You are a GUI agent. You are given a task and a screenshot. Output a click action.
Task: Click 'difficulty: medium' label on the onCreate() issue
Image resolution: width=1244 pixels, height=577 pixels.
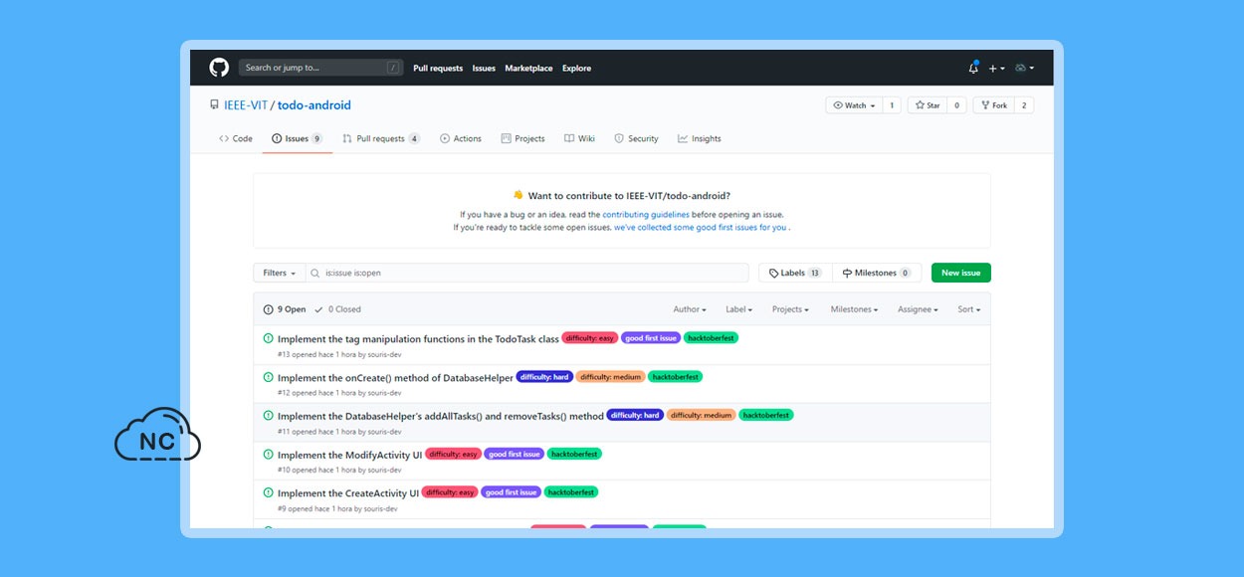coord(611,377)
